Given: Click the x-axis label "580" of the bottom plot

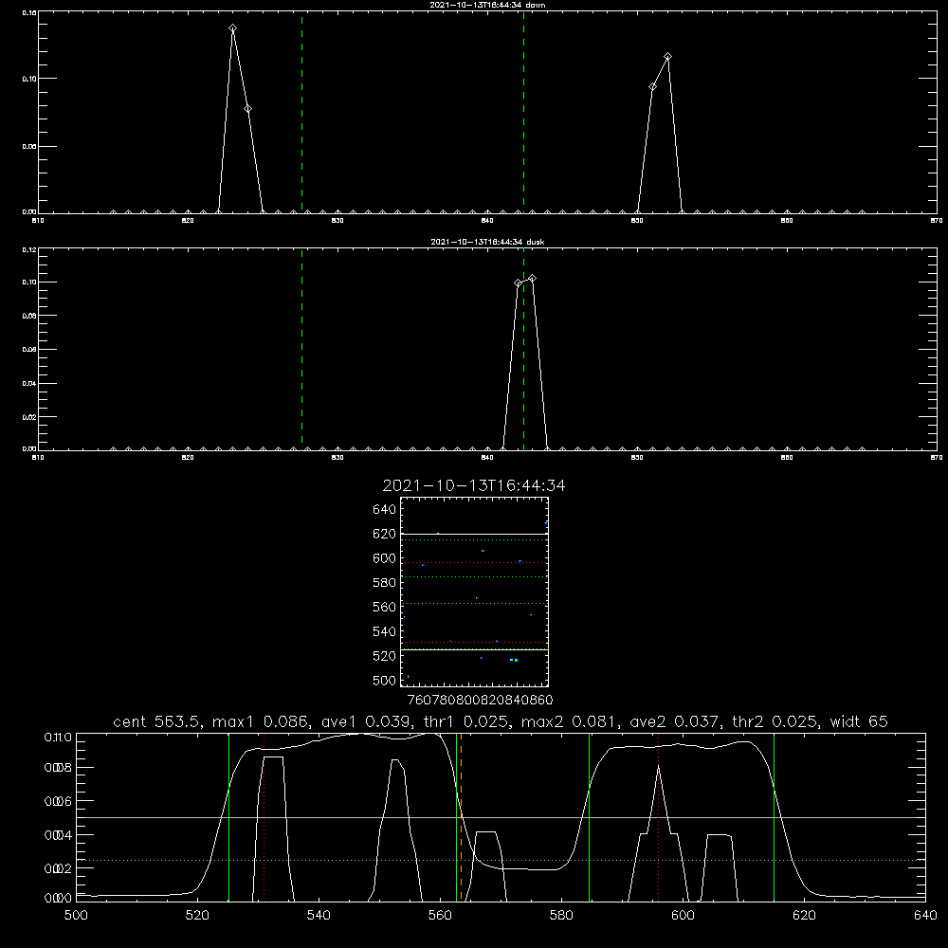Looking at the screenshot, I should [561, 916].
